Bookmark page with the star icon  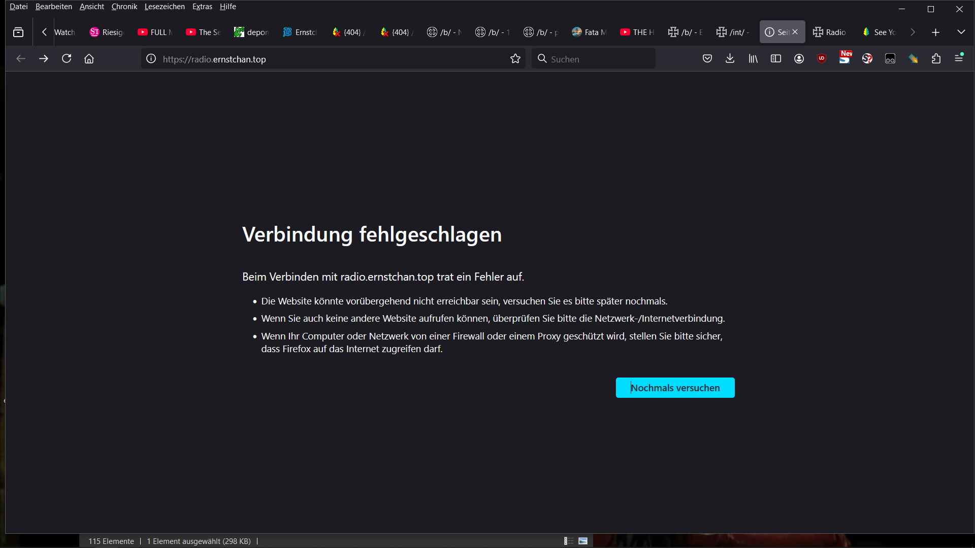click(515, 59)
